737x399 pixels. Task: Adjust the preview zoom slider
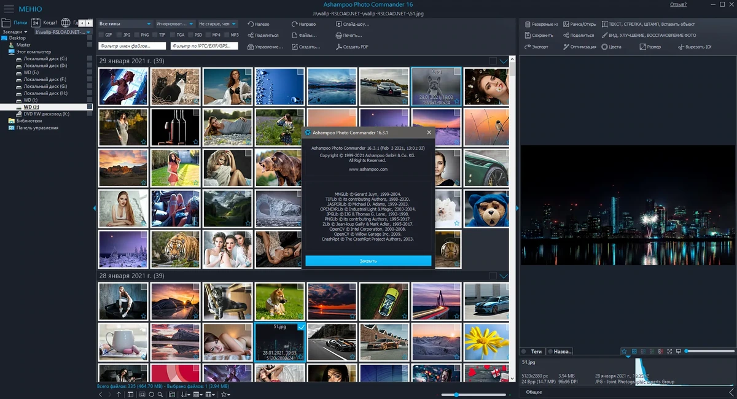(x=709, y=351)
